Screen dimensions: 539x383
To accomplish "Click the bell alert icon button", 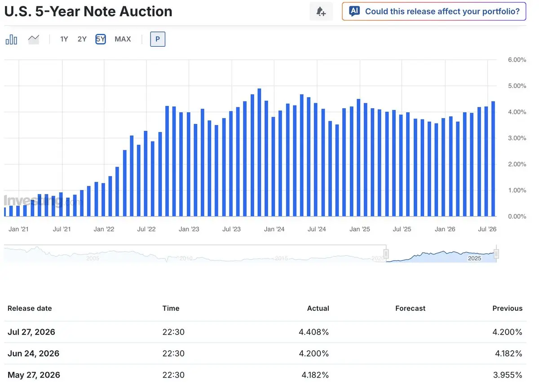I will click(321, 12).
